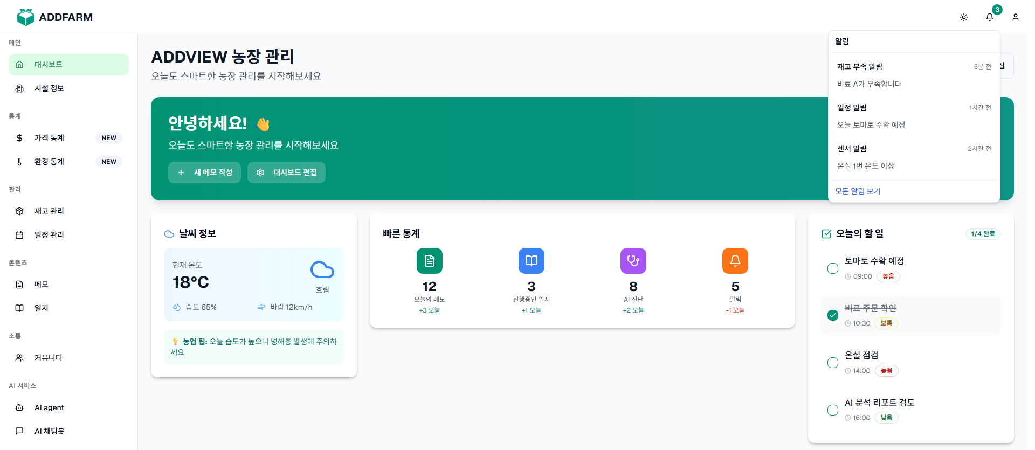
Task: Click the lightbulb icon beside 농업 팁
Action: pyautogui.click(x=175, y=342)
